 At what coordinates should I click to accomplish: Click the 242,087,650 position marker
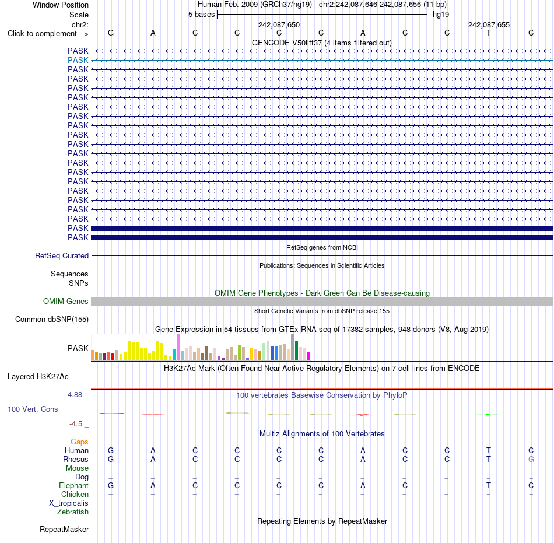point(279,24)
